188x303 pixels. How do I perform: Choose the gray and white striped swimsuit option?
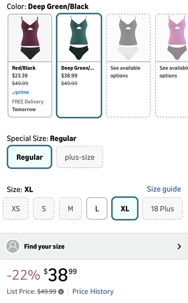point(128,65)
